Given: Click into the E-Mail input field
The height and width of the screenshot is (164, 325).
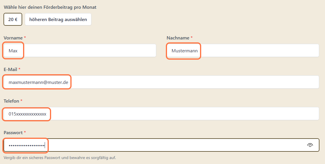Looking at the screenshot, I should pos(161,82).
